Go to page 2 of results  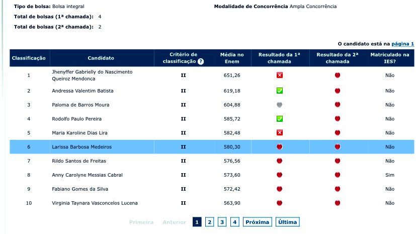tap(210, 222)
